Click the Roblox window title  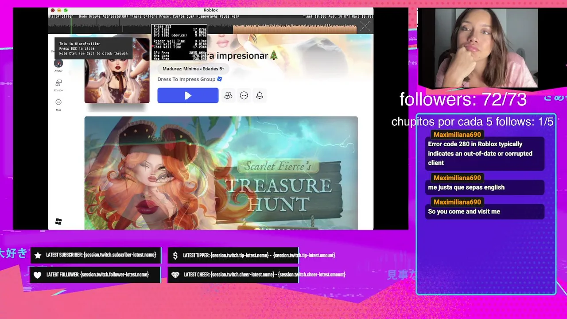pyautogui.click(x=211, y=10)
